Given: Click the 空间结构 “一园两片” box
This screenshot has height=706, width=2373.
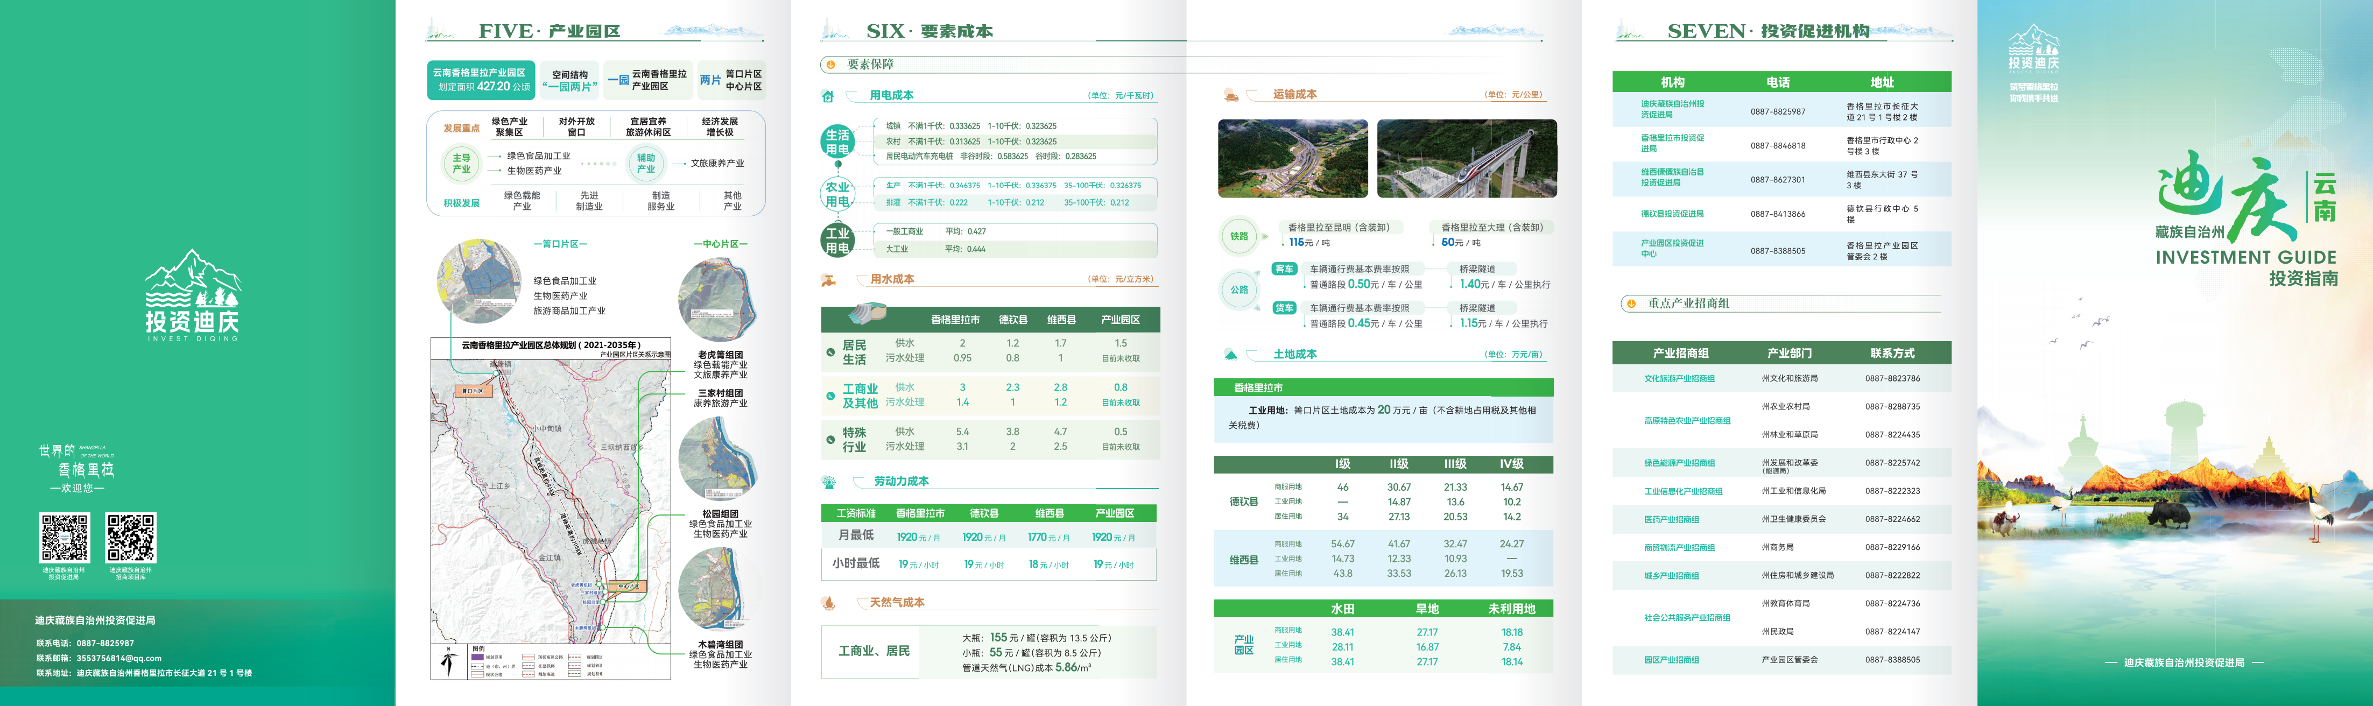Looking at the screenshot, I should 569,80.
